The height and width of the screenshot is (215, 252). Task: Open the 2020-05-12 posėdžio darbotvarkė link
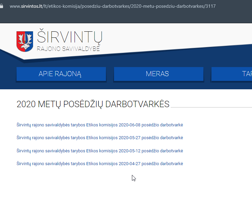100,151
